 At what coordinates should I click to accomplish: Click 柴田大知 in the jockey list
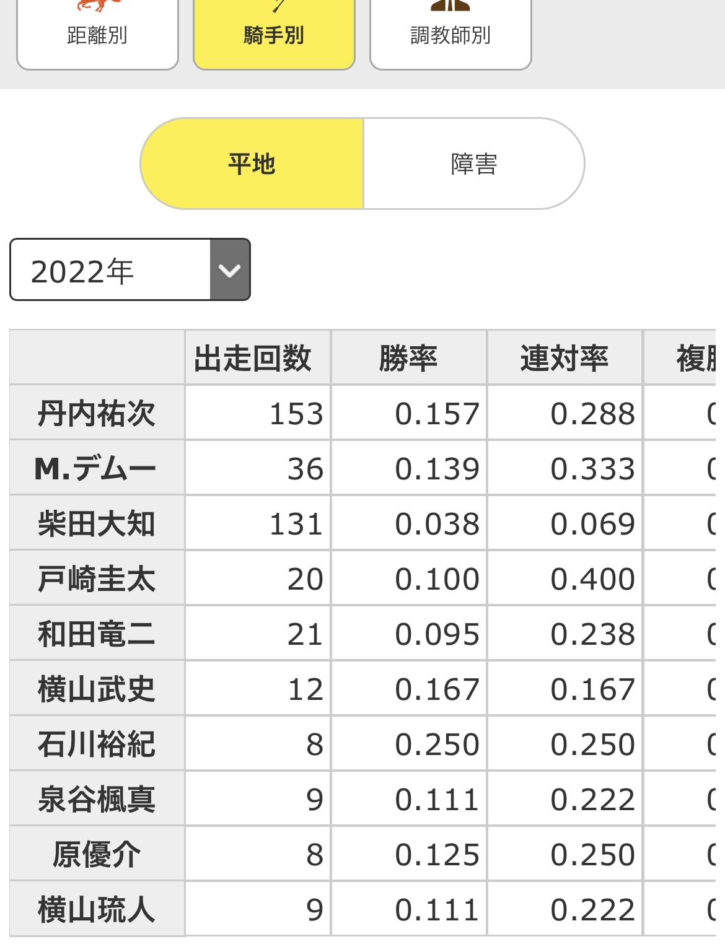(x=97, y=523)
